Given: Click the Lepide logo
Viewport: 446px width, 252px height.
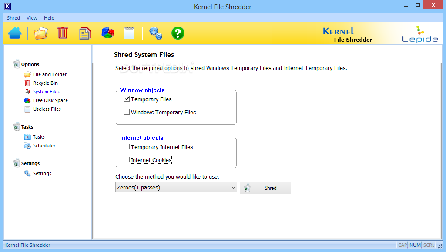Looking at the screenshot, I should [420, 34].
